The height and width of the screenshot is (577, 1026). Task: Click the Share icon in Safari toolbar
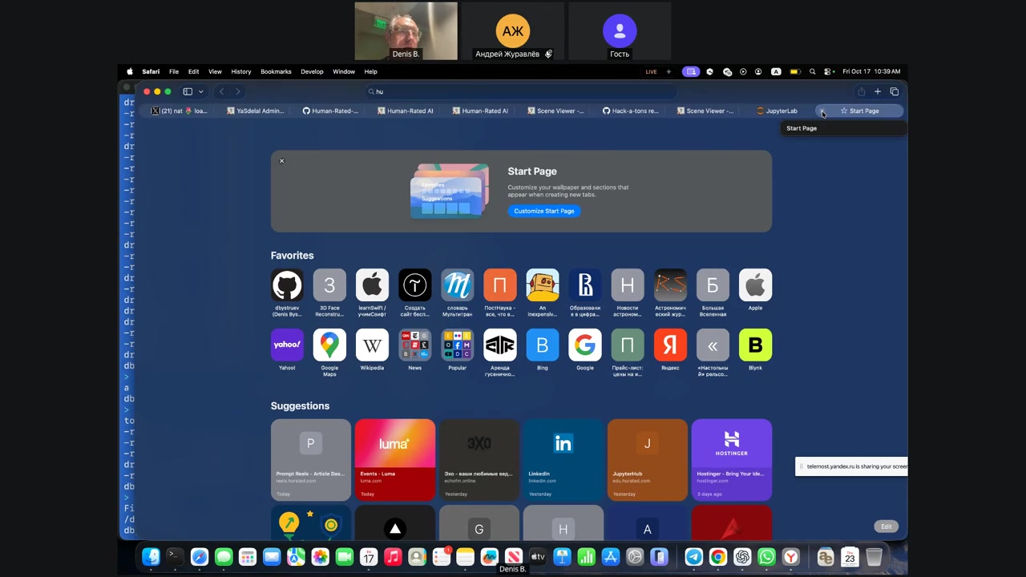click(861, 91)
